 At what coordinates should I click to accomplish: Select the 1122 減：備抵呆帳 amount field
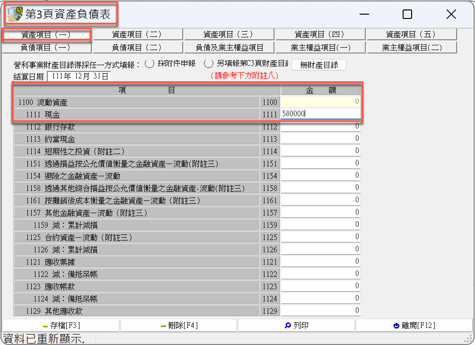[320, 274]
